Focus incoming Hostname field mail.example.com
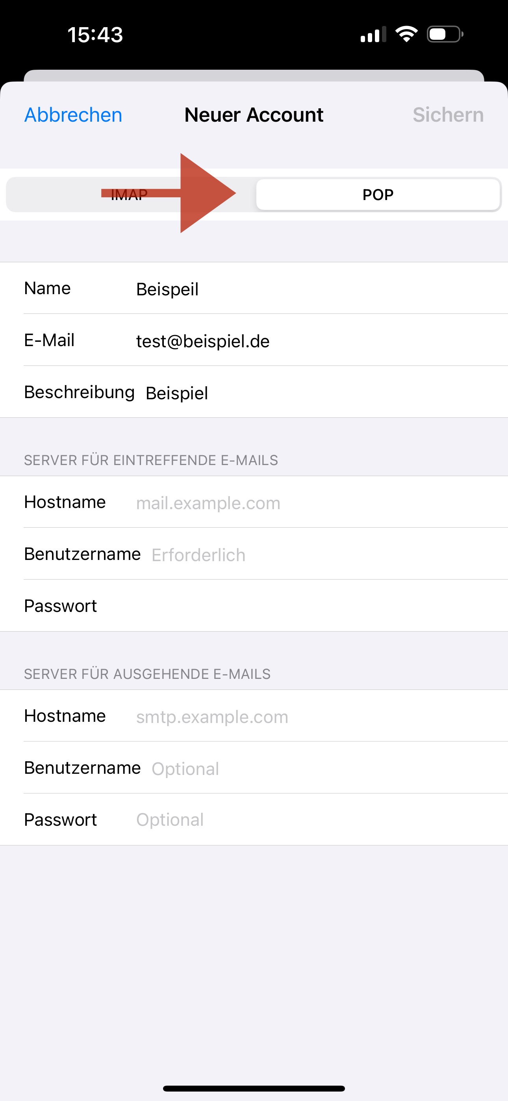The image size is (508, 1101). pyautogui.click(x=299, y=503)
